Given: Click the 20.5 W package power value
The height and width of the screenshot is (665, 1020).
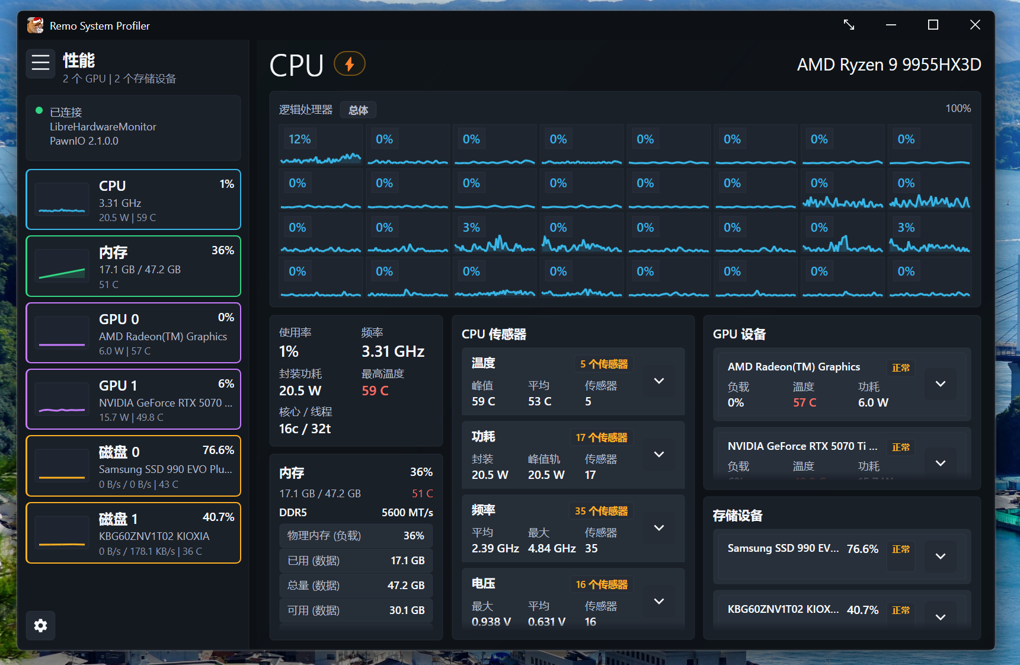Looking at the screenshot, I should 300,391.
